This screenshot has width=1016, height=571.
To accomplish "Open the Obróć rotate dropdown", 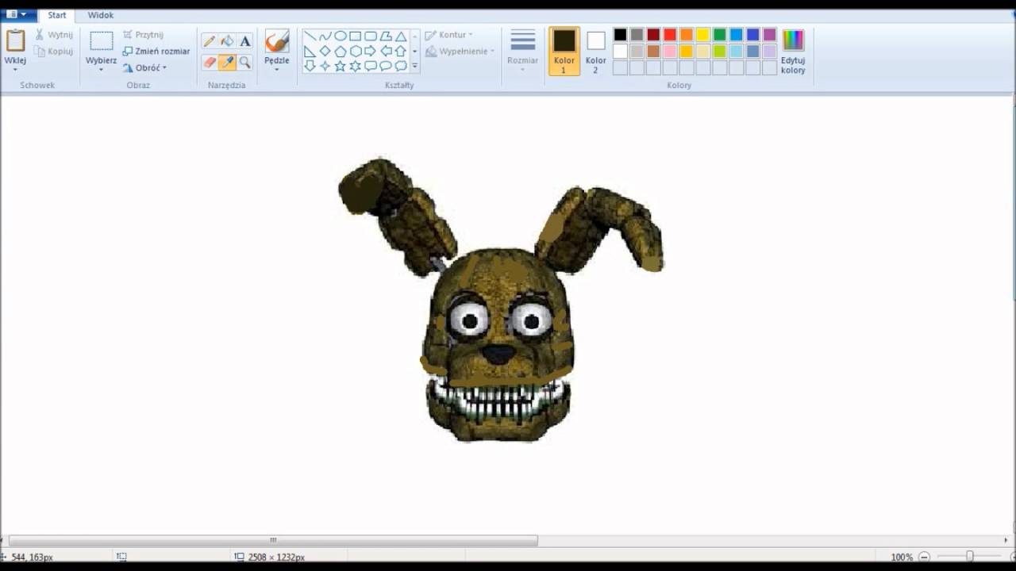I will (x=144, y=68).
